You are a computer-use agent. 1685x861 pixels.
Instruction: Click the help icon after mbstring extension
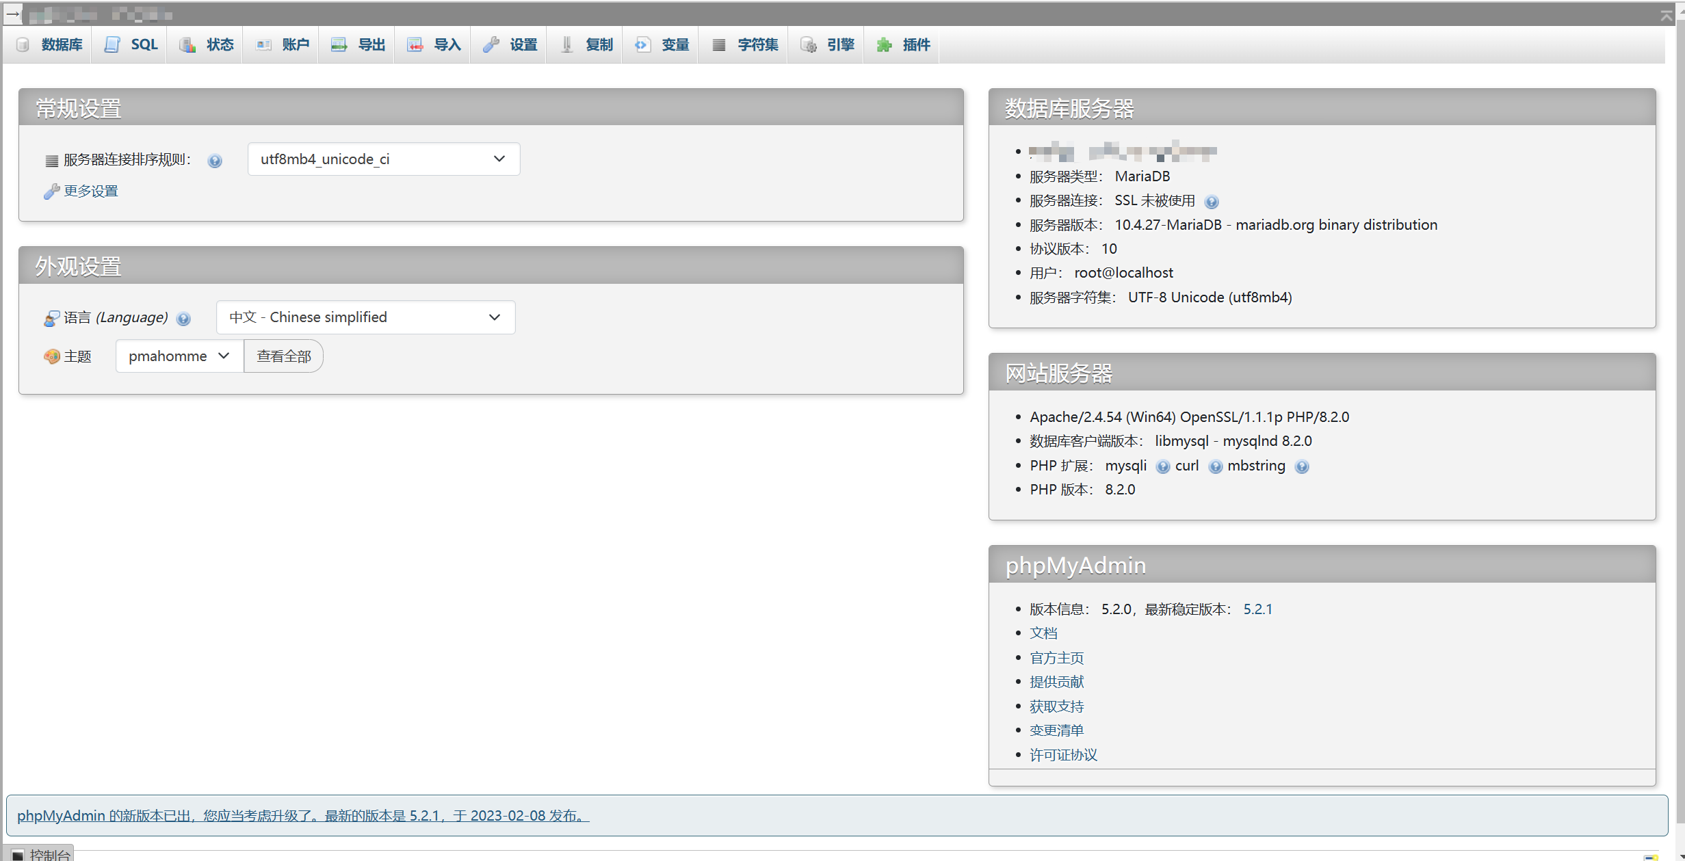[1302, 466]
